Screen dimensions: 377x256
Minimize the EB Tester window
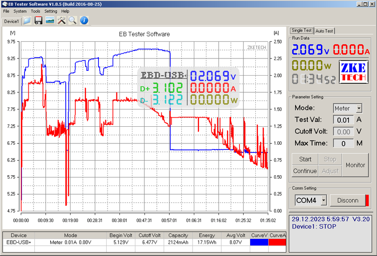pyautogui.click(x=359, y=4)
